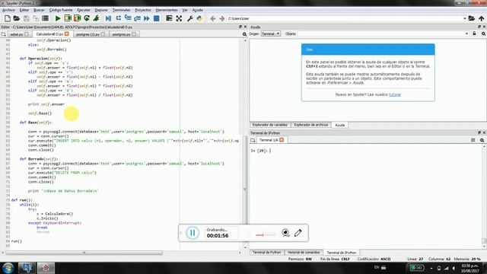Maximize the current pane icon
This screenshot has height=274, width=487.
pyautogui.click(x=169, y=18)
